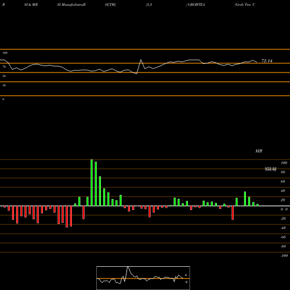Screen dimensions: 290x290
Task: Click the '80' label on right MR axis
Action: click(x=283, y=172)
